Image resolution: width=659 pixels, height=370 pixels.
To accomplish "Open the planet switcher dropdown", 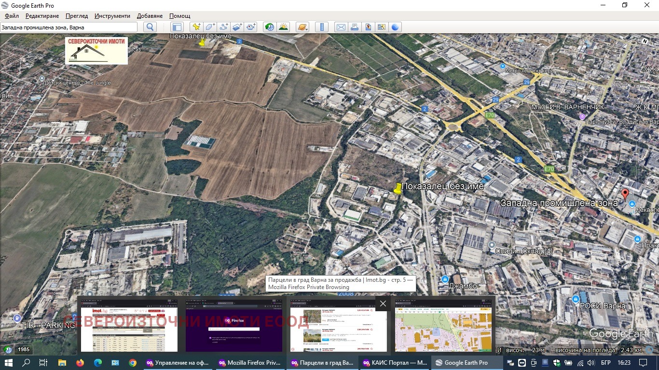I will [302, 27].
